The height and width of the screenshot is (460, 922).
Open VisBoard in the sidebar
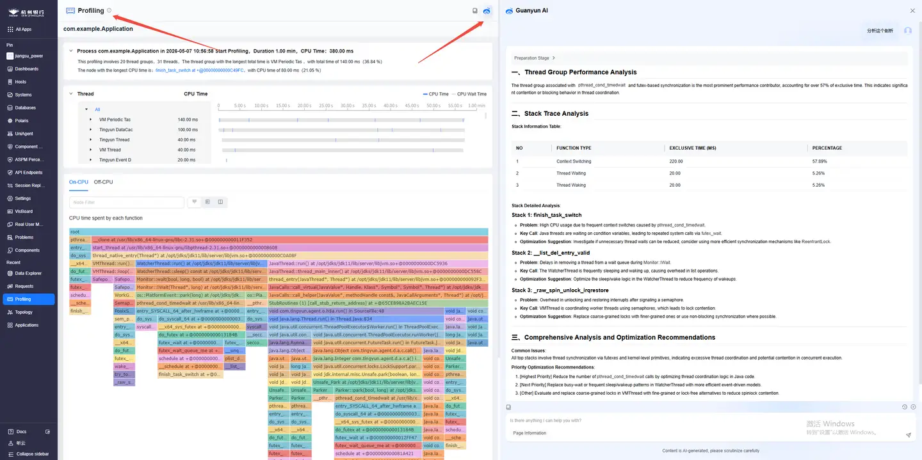click(x=24, y=211)
